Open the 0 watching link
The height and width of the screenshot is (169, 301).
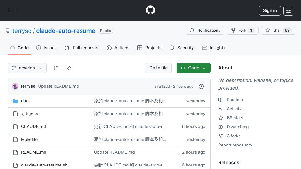coord(238,127)
